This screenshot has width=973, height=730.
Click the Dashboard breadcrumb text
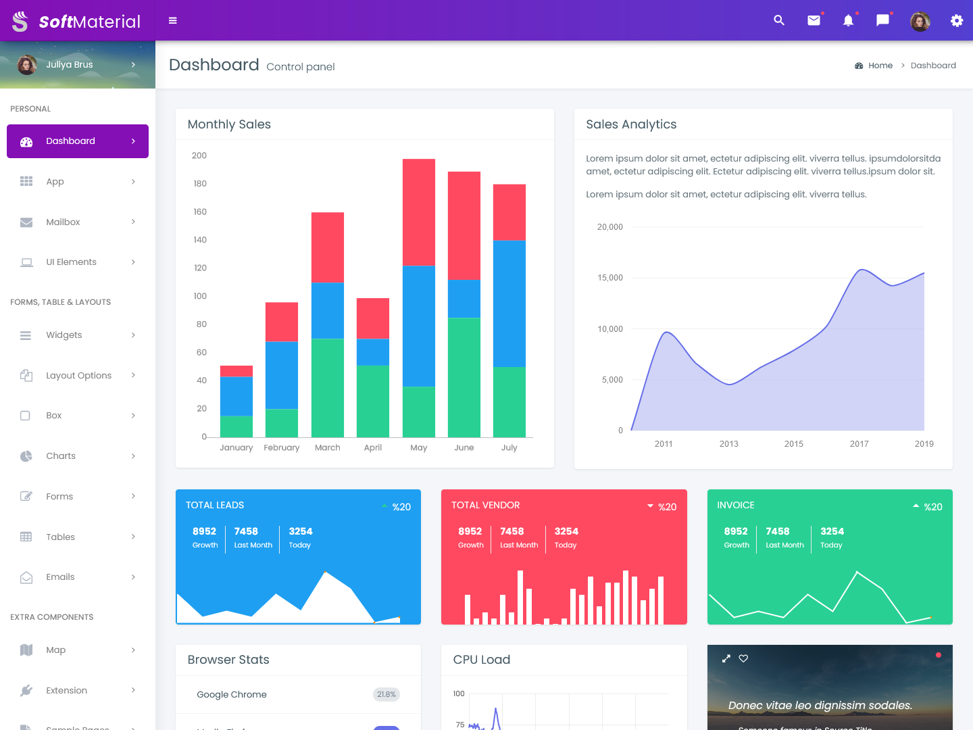pos(933,66)
